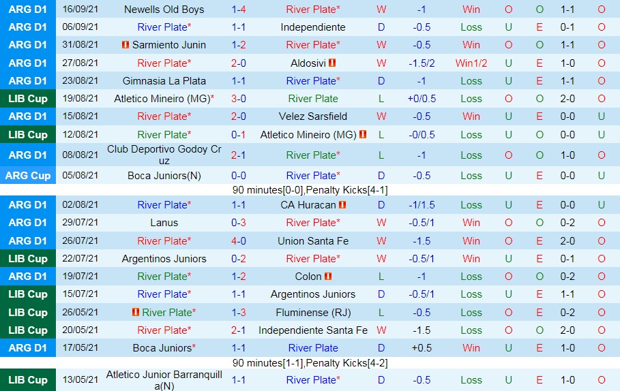The height and width of the screenshot is (391, 620).
Task: Click the 1-4 score of the 16/09/21 match
Action: pos(239,10)
